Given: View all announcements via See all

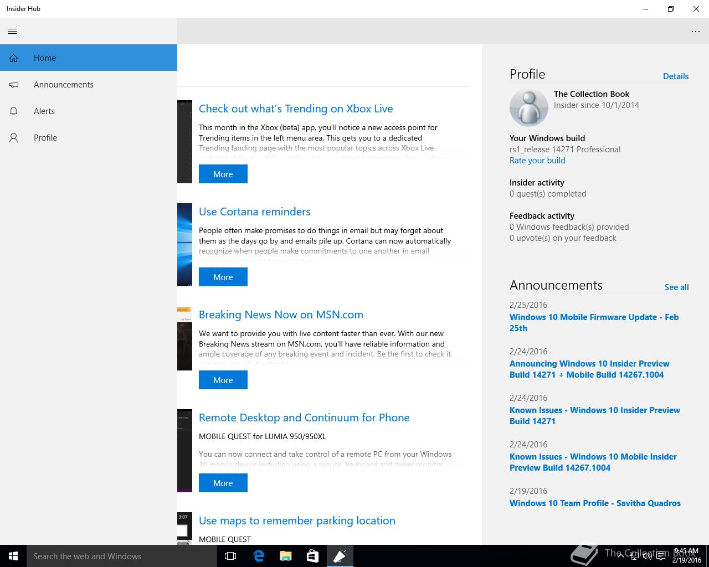Looking at the screenshot, I should click(676, 287).
